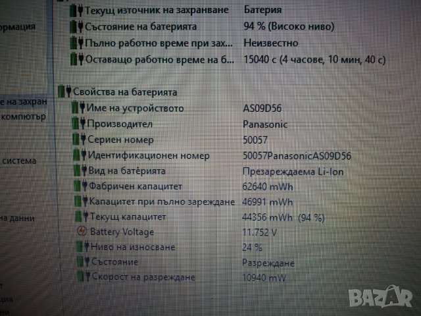Viewport: 421px width, 316px height.
Task: Click the value Презареждаема Li-Ion
Action: (x=293, y=171)
